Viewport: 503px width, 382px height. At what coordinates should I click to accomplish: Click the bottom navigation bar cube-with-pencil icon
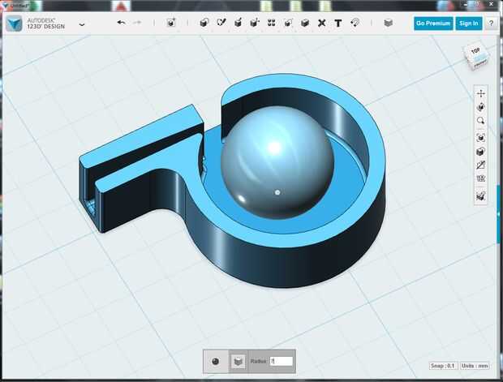point(480,196)
